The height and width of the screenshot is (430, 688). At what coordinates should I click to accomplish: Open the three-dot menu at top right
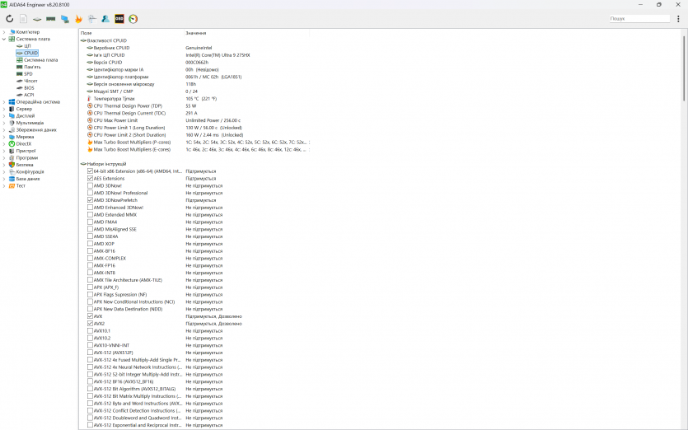point(678,18)
